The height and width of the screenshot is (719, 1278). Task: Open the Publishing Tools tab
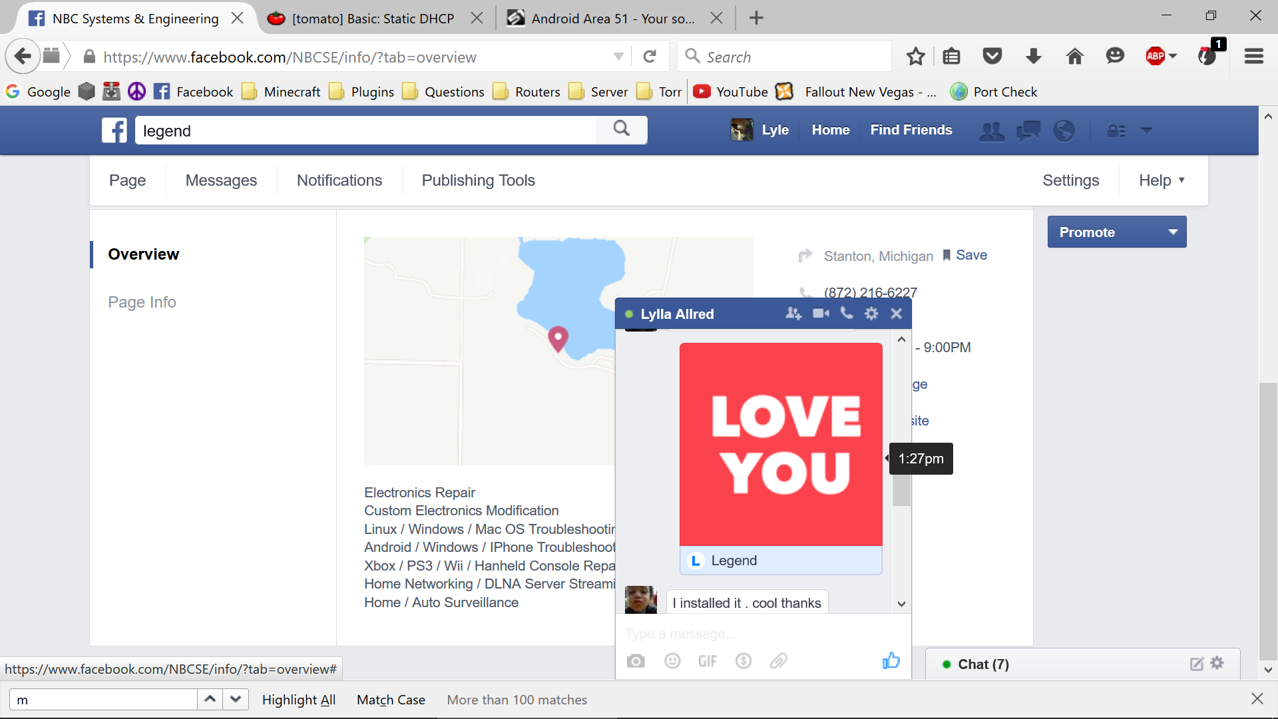point(478,180)
